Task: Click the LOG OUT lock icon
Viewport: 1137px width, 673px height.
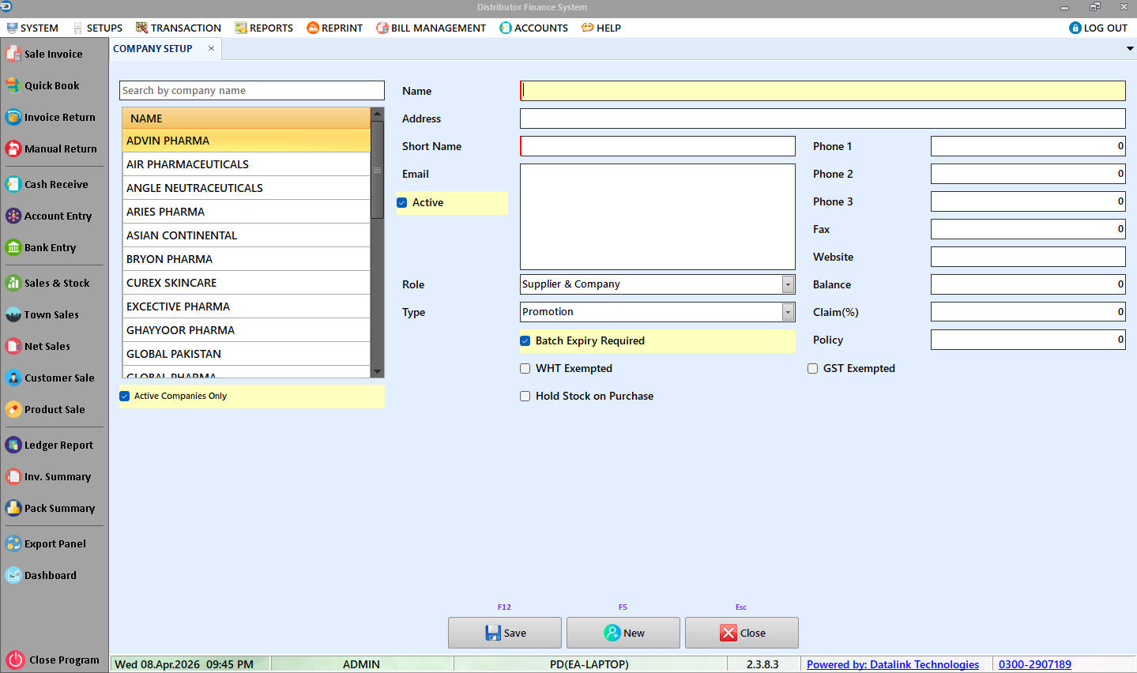Action: (x=1075, y=28)
